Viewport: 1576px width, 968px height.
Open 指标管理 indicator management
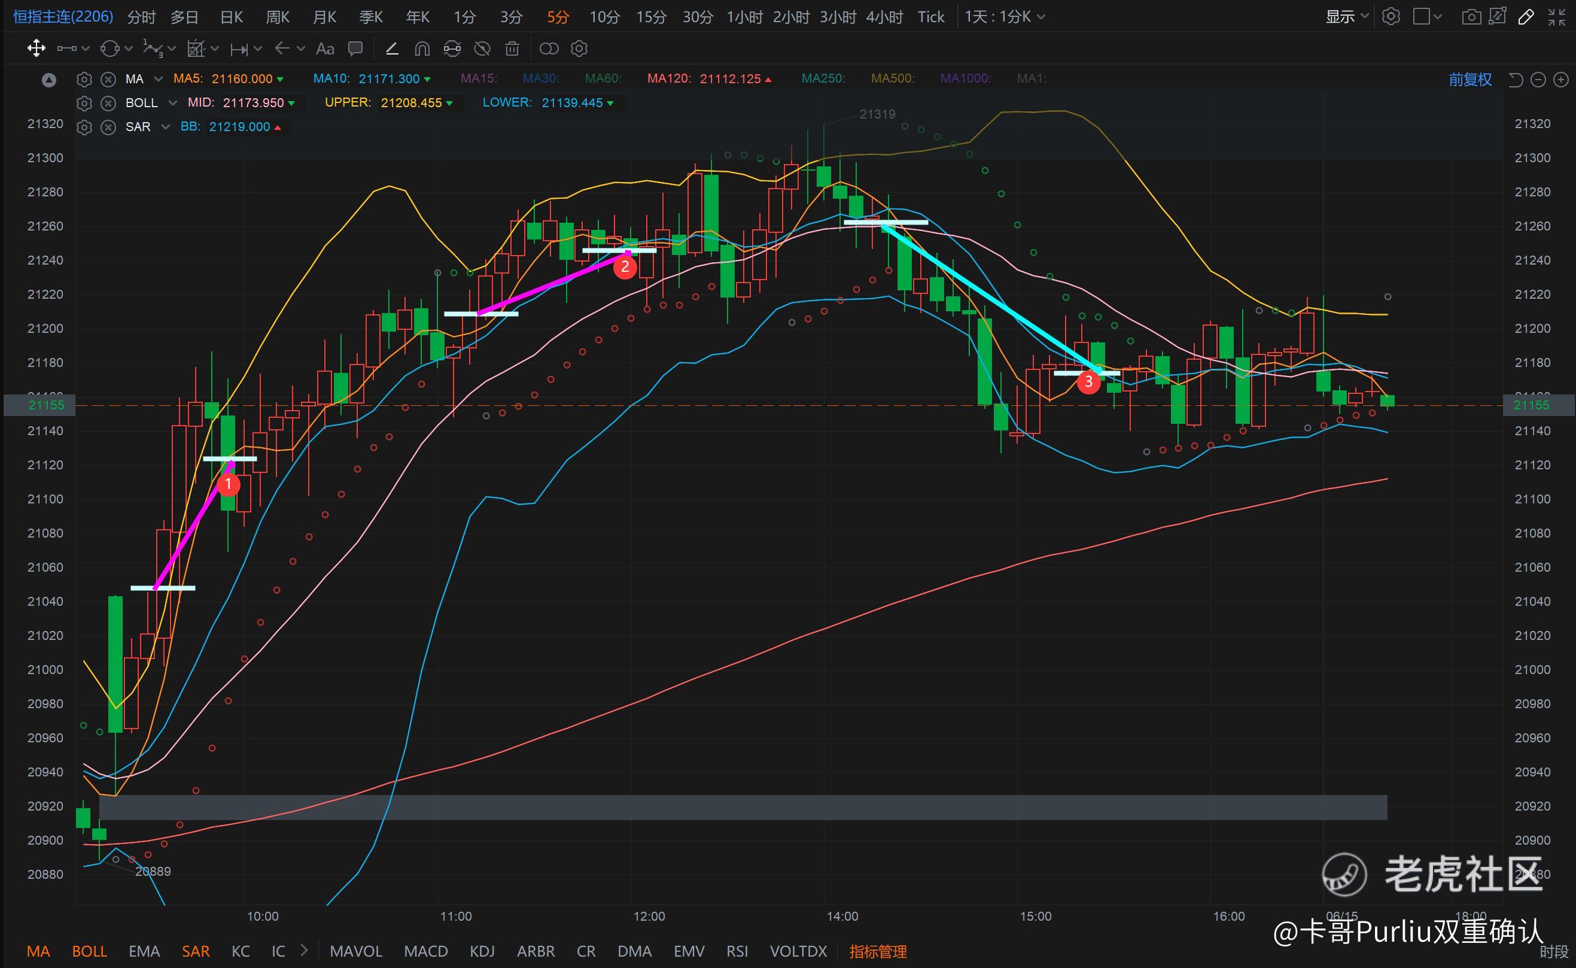(878, 951)
